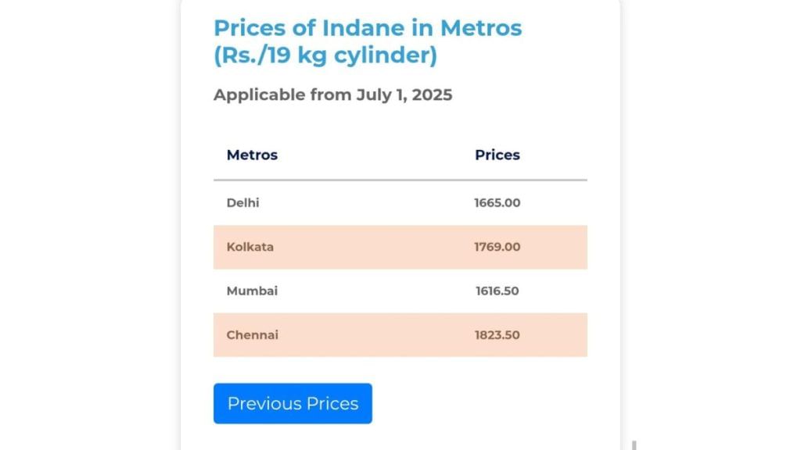This screenshot has width=801, height=450.
Task: Click the Previous Prices button
Action: point(293,403)
